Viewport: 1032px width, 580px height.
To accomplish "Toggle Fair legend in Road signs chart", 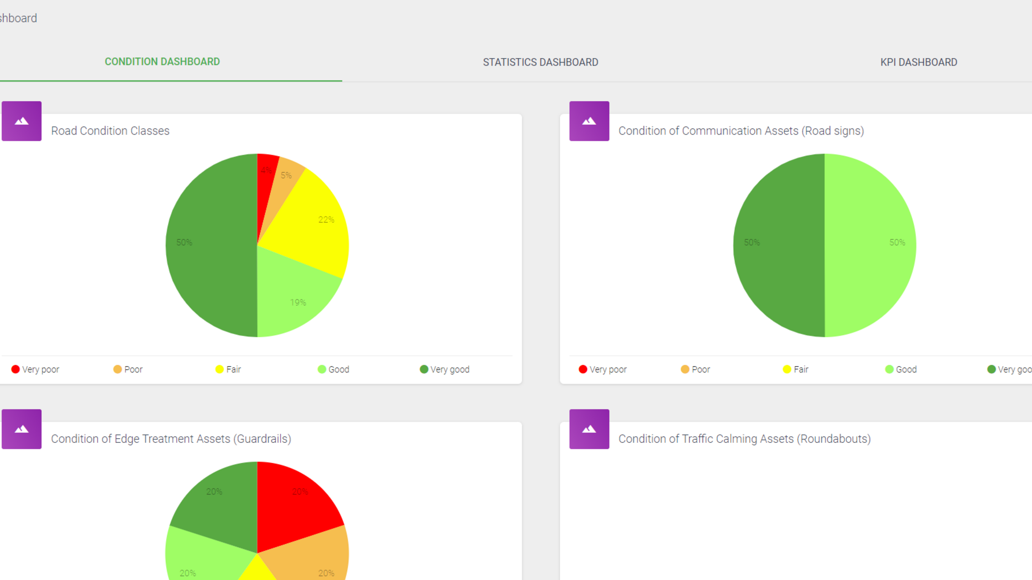I will click(796, 369).
